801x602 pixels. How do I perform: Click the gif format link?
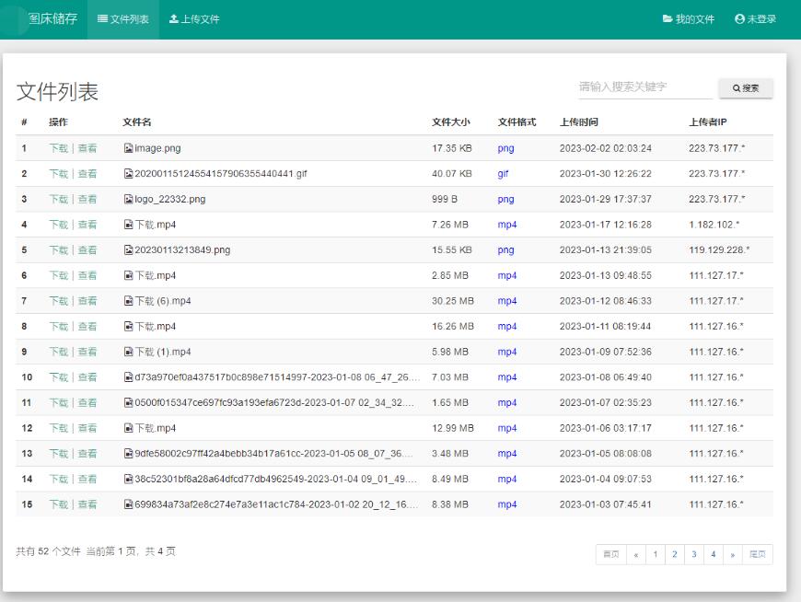(x=501, y=173)
